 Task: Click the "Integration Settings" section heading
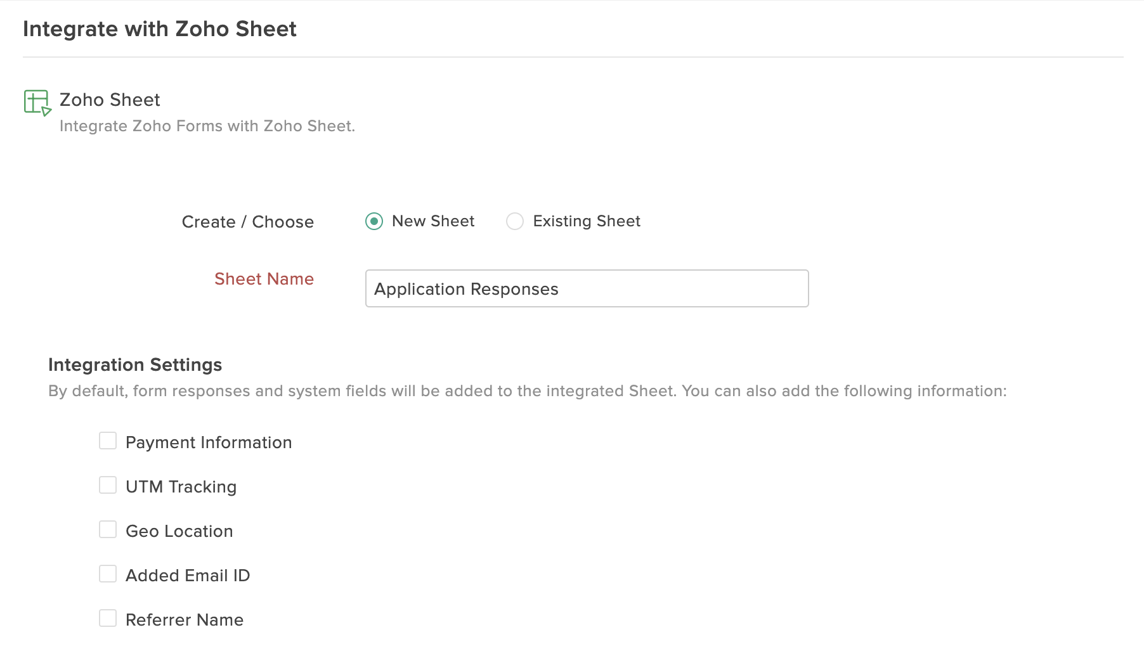(x=135, y=365)
